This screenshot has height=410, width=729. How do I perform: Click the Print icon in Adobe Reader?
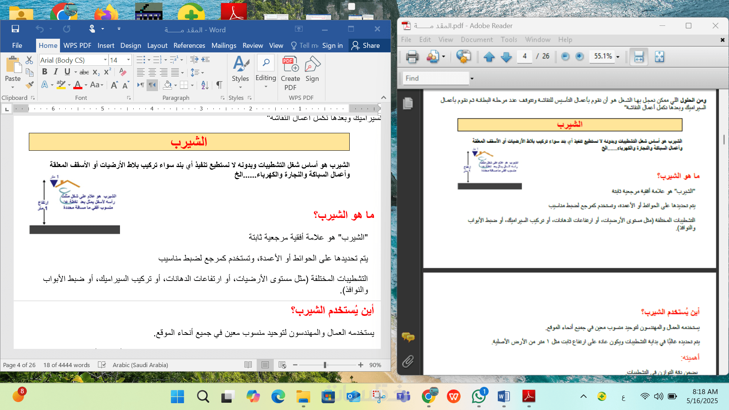(x=412, y=57)
